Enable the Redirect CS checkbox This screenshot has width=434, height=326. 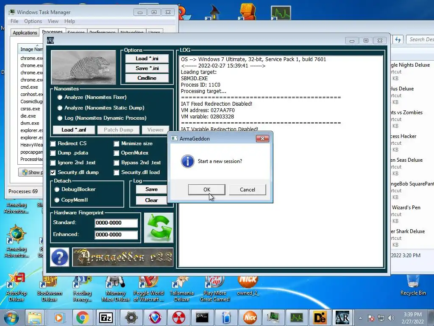[53, 143]
